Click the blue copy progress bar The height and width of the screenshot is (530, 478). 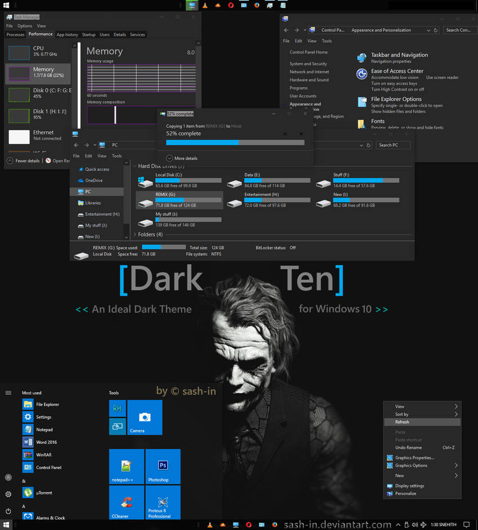(202, 142)
